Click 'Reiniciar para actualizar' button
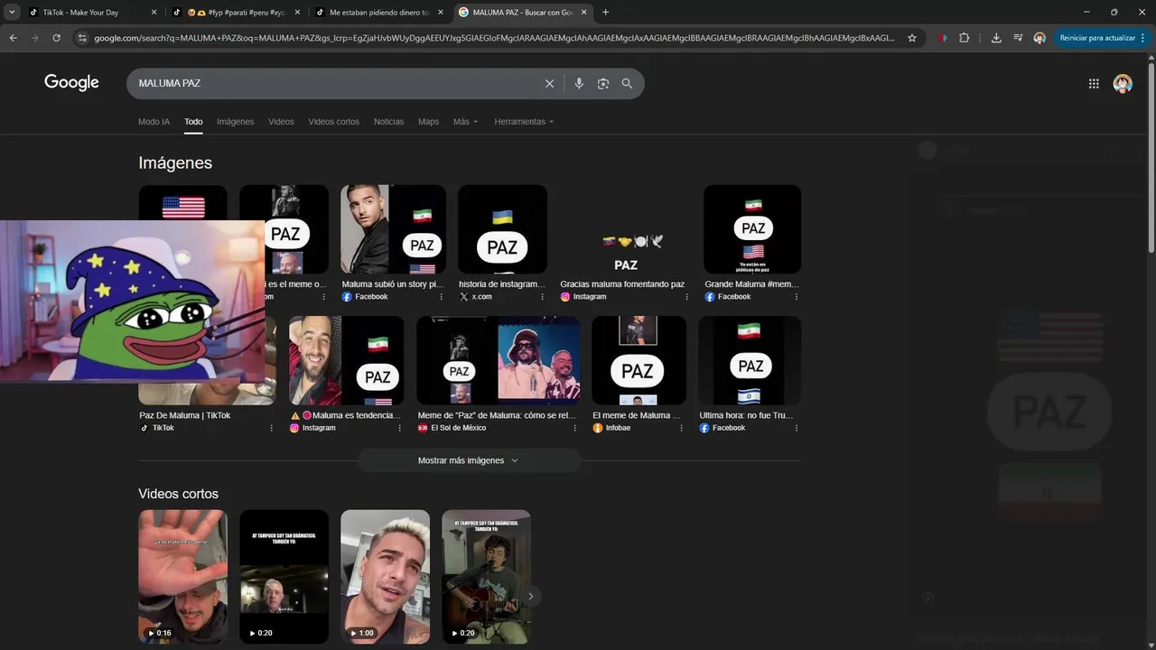 [1097, 38]
